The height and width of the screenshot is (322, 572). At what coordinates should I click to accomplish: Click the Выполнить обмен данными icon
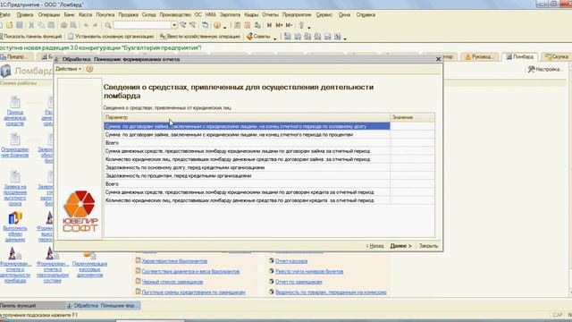click(x=15, y=218)
